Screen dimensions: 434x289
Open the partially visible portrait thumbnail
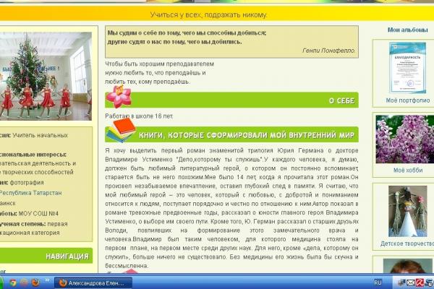coord(408,266)
